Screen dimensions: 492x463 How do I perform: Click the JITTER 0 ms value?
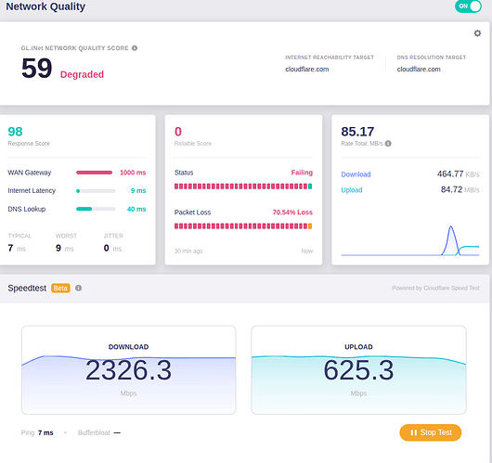pyautogui.click(x=112, y=248)
